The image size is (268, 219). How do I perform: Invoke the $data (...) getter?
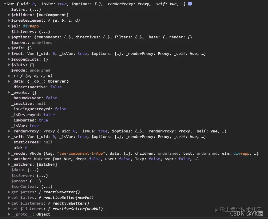(33, 170)
